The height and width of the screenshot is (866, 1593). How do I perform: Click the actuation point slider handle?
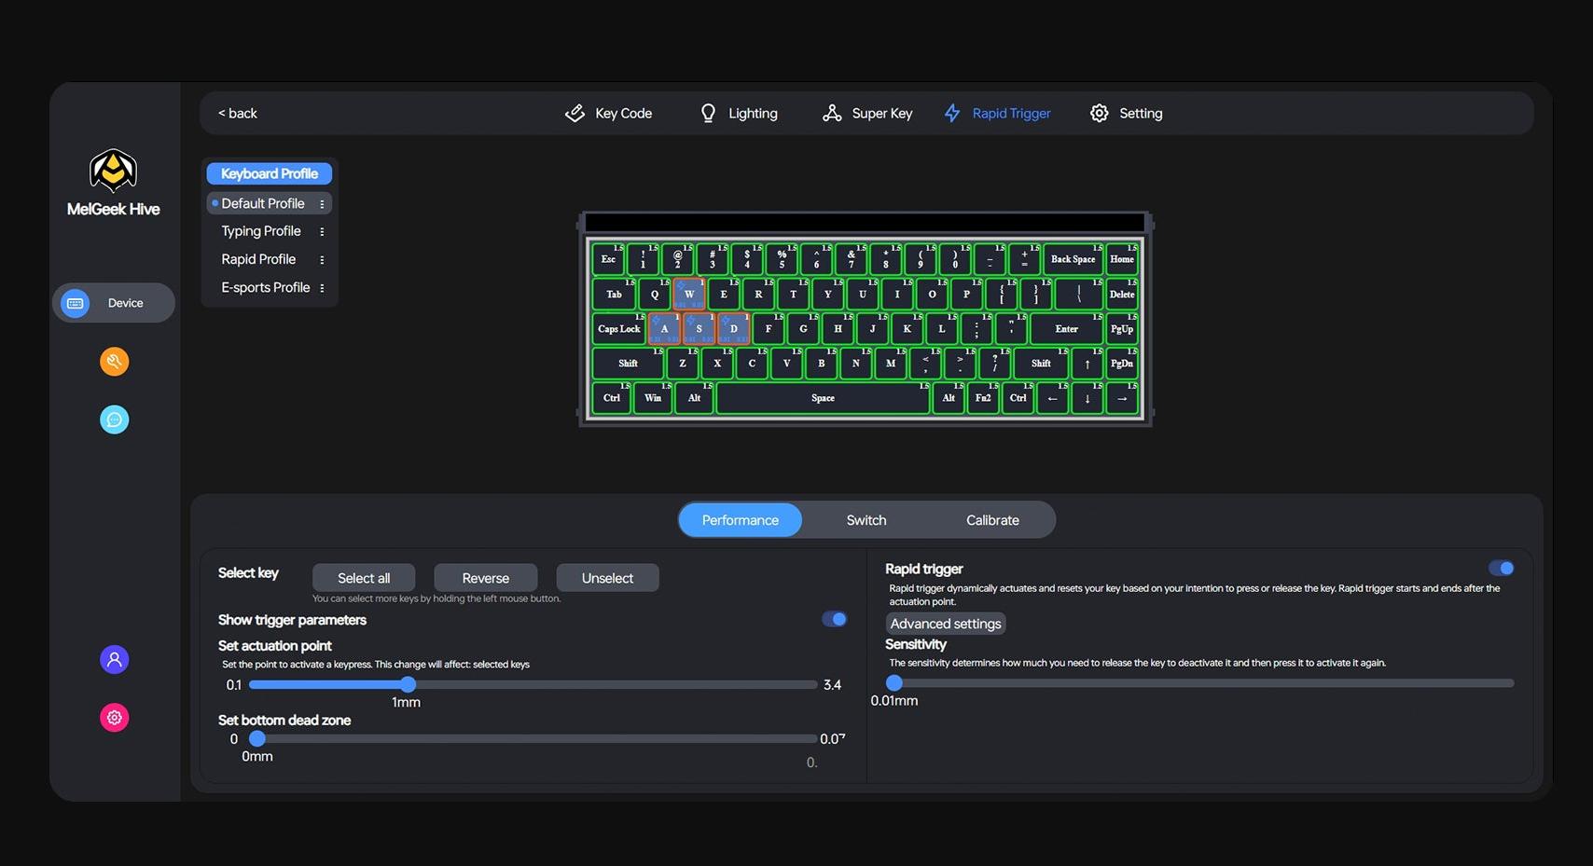coord(408,684)
